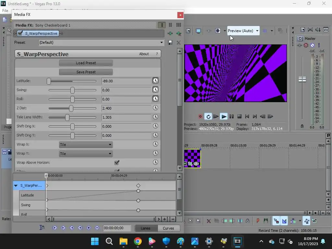Image resolution: width=332 pixels, height=249 pixels.
Task: Toggle Loop Playback in preview transport
Action: tap(208, 116)
